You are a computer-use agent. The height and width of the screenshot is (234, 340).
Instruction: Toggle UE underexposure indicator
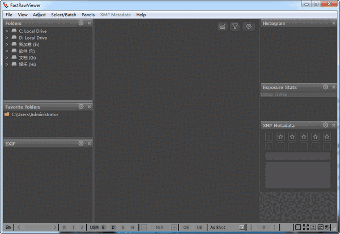[199, 227]
